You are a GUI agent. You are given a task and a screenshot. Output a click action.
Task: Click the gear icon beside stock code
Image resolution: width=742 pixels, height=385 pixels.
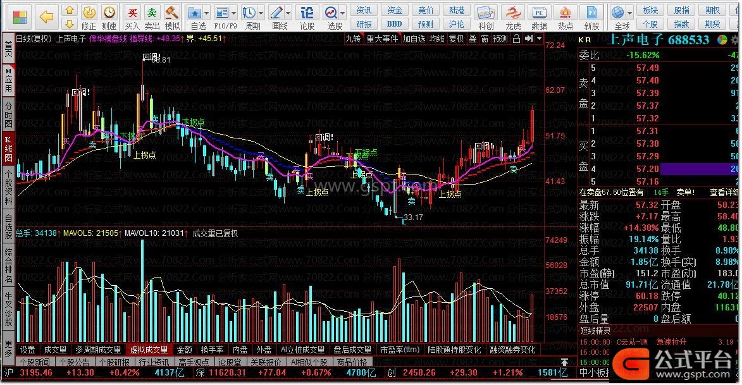(735, 40)
